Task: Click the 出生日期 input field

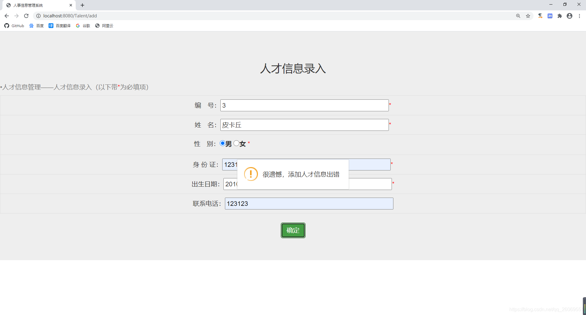Action: pyautogui.click(x=308, y=184)
